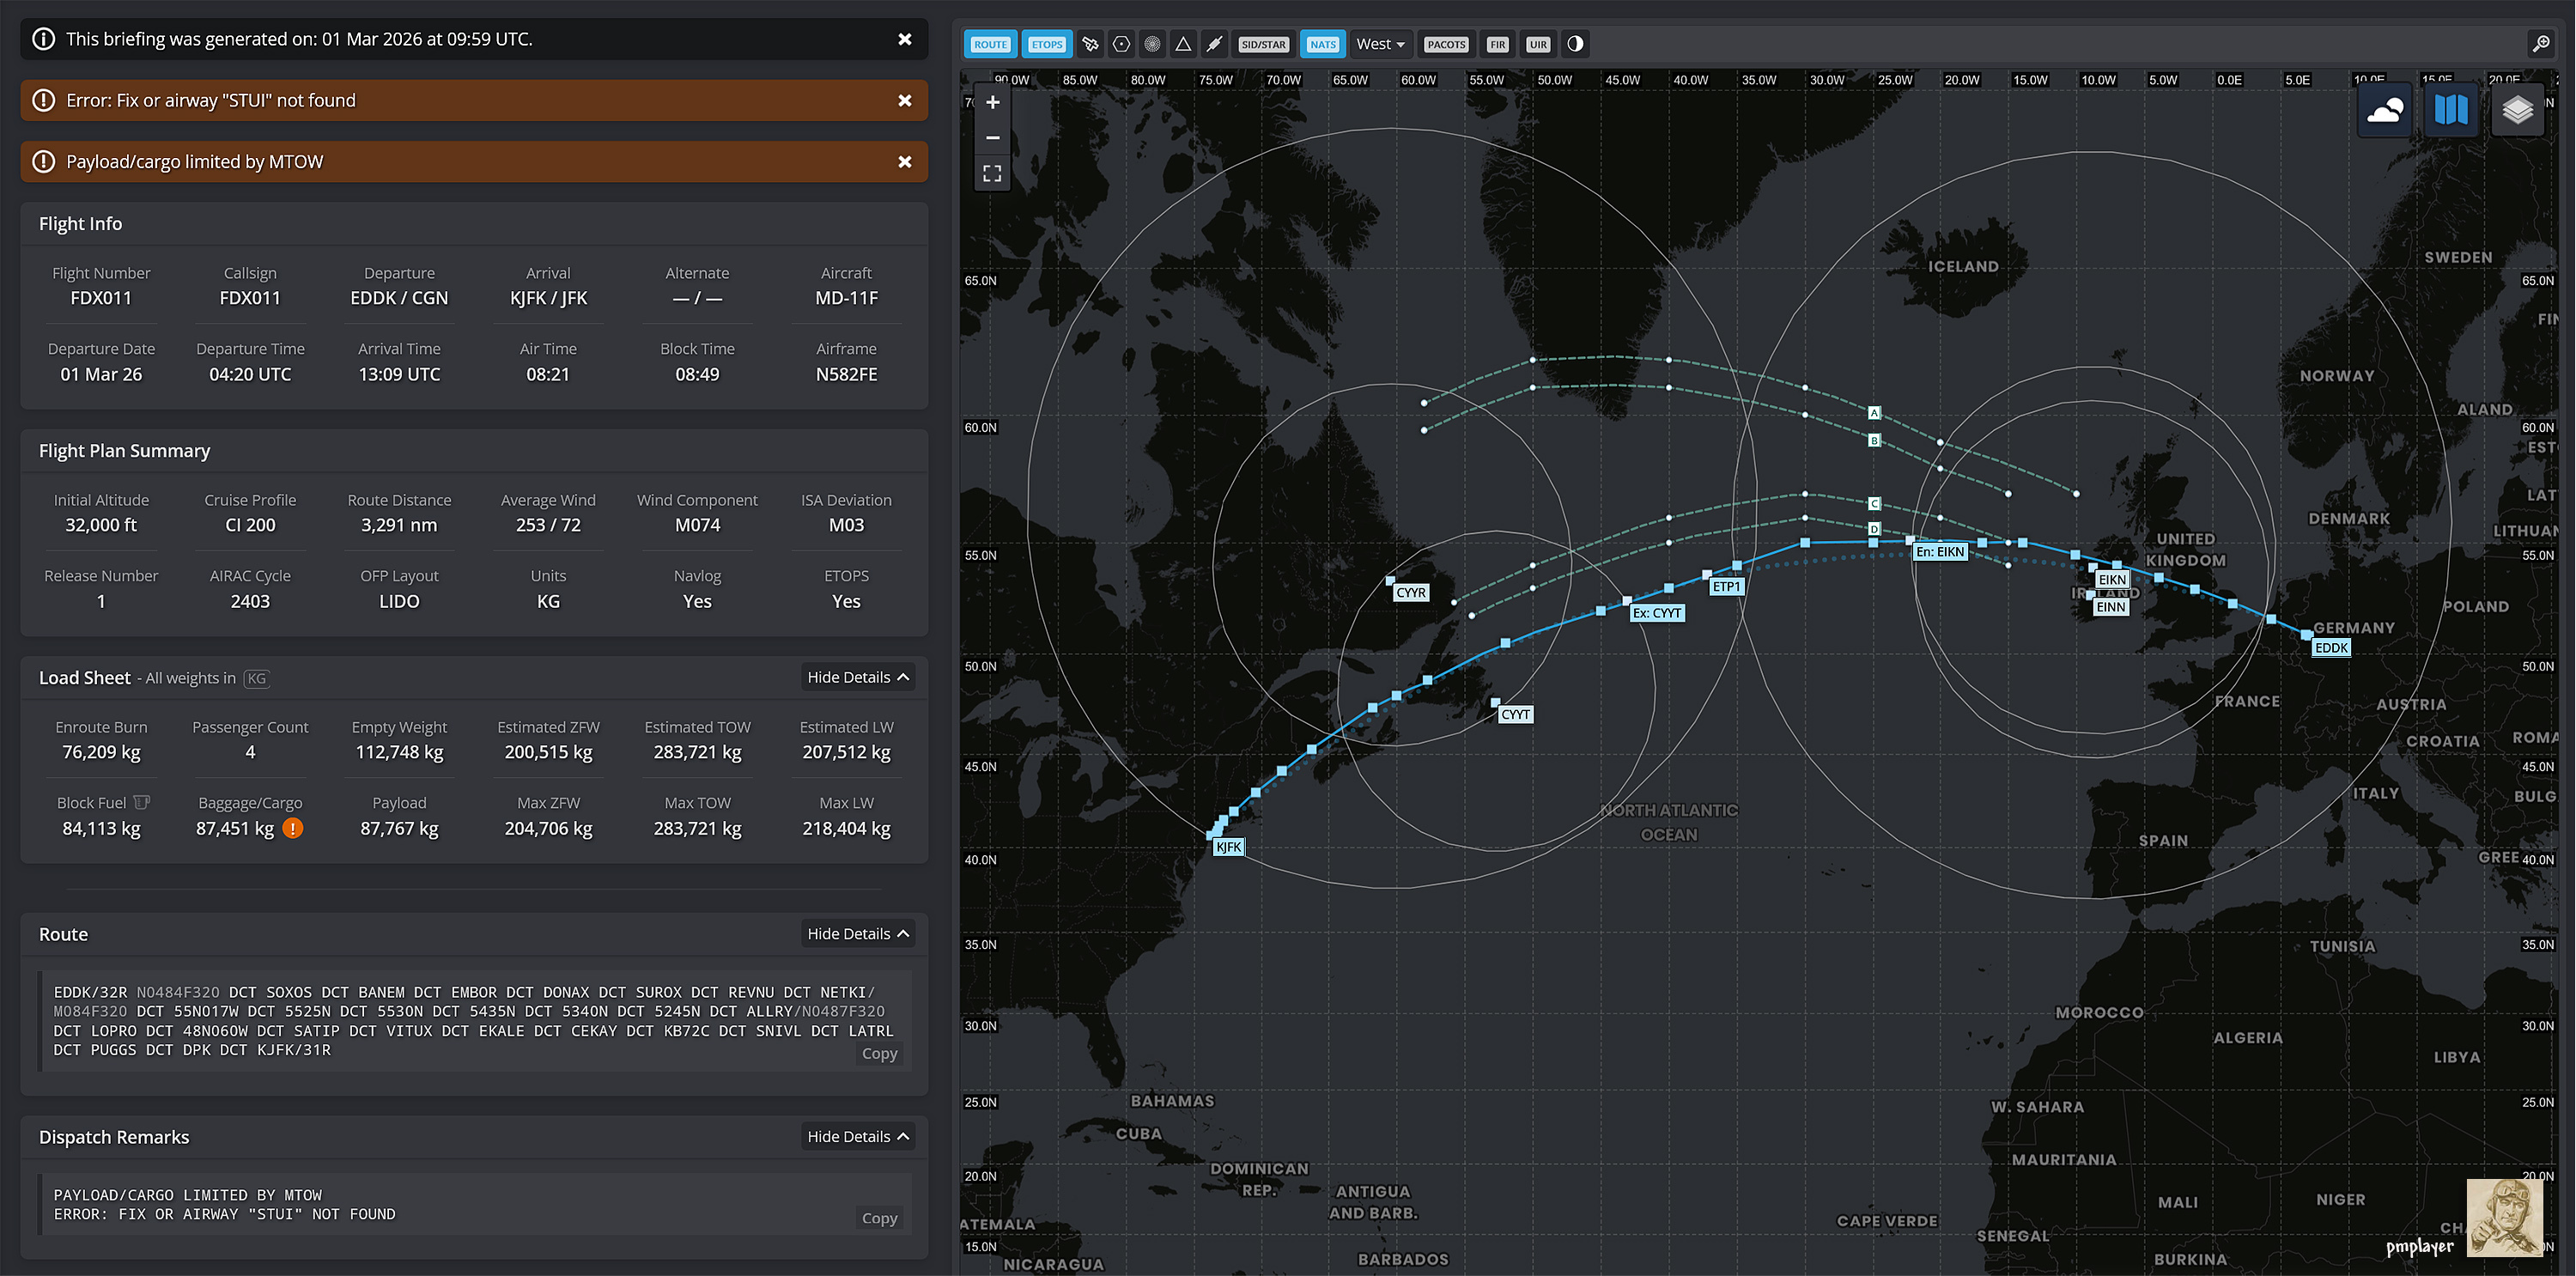Toggle the dotted circle NDB layer icon
The image size is (2576, 1276).
tap(1153, 44)
